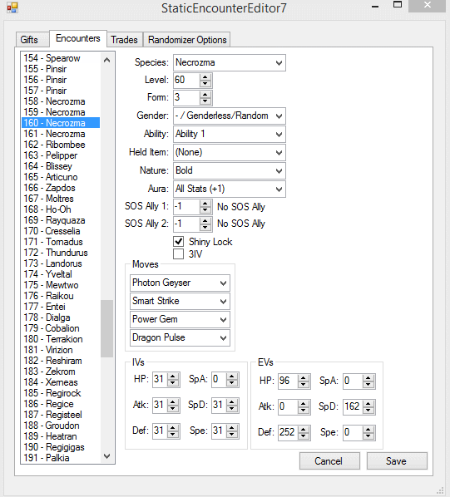Select 168 - Ho-Oh in the list

61,209
